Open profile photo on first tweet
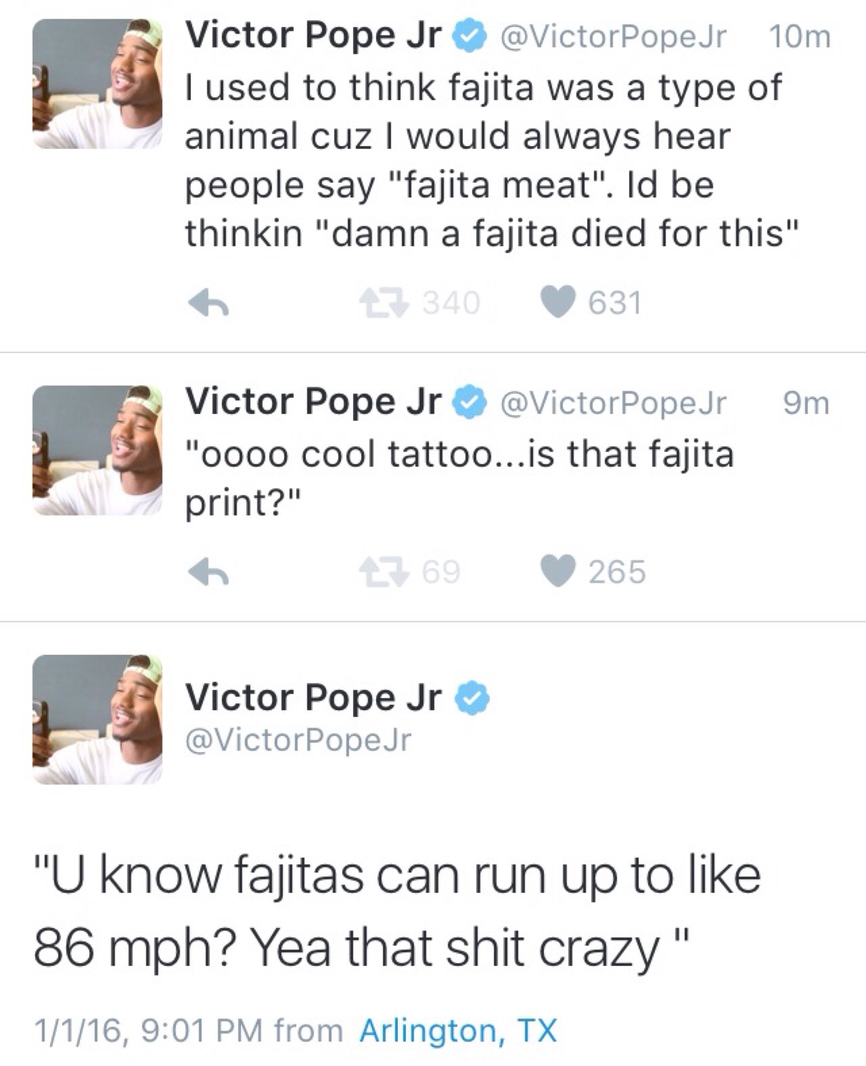 point(97,84)
